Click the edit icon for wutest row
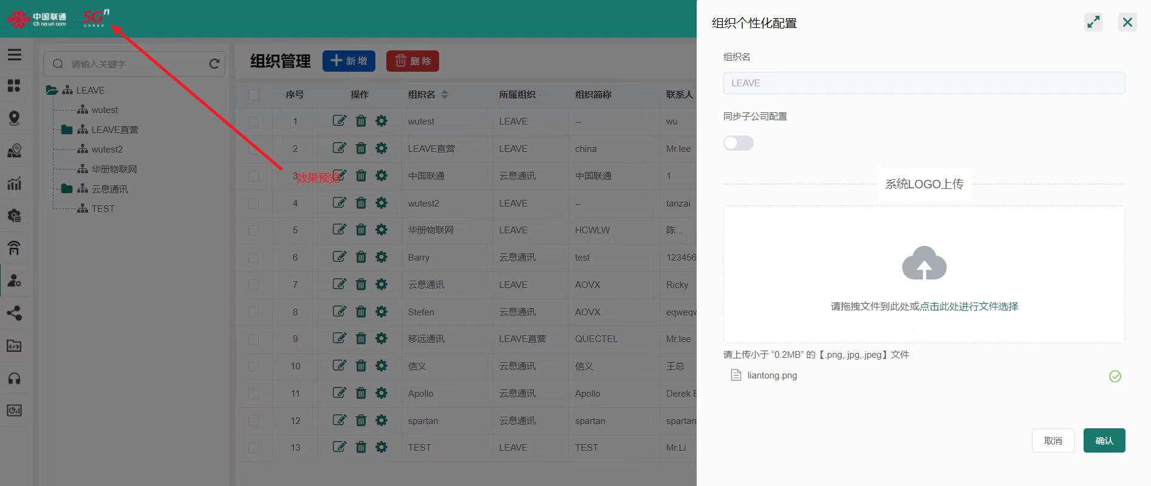Viewport: 1151px width, 486px height. coord(340,121)
